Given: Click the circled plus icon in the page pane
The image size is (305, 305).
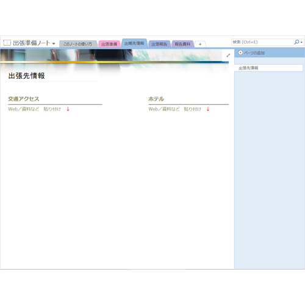Looking at the screenshot, I should point(240,52).
